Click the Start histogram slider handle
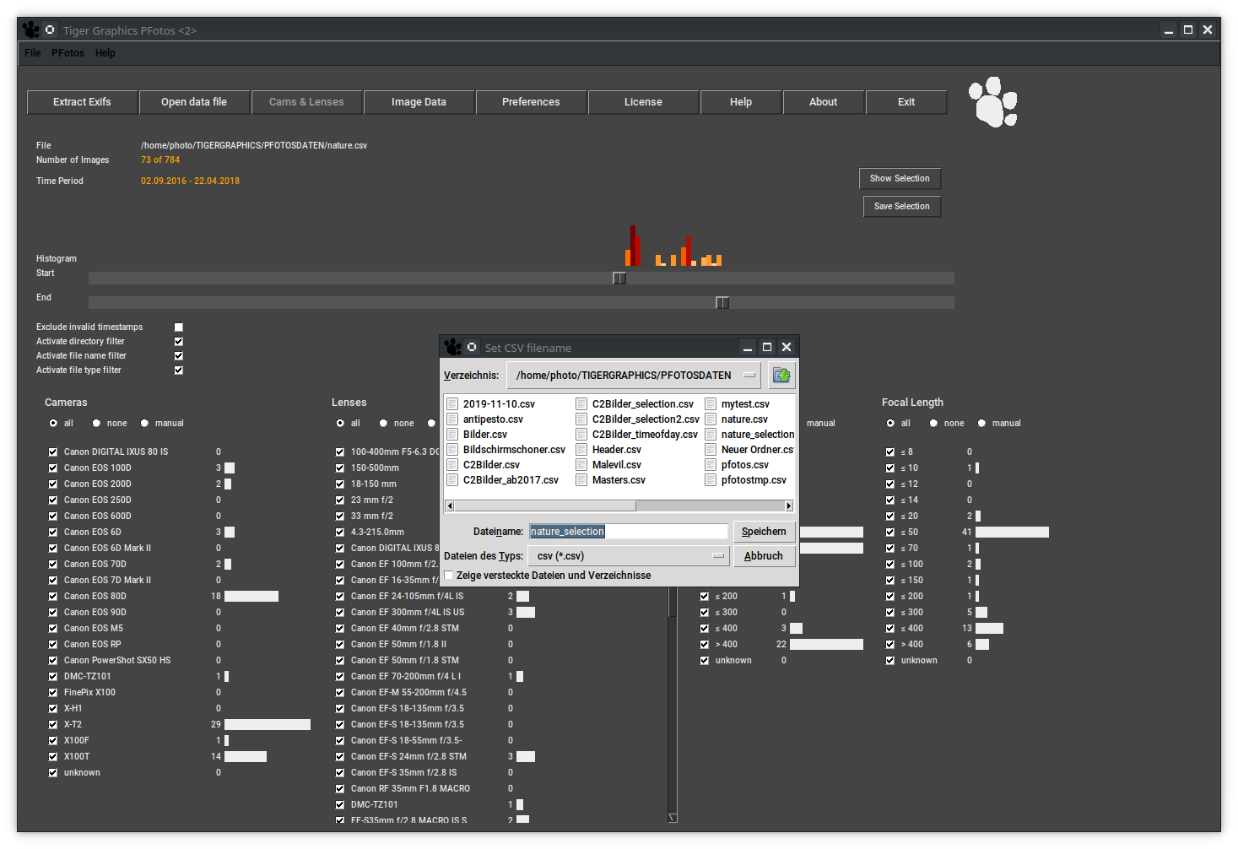The width and height of the screenshot is (1238, 849). coord(619,278)
